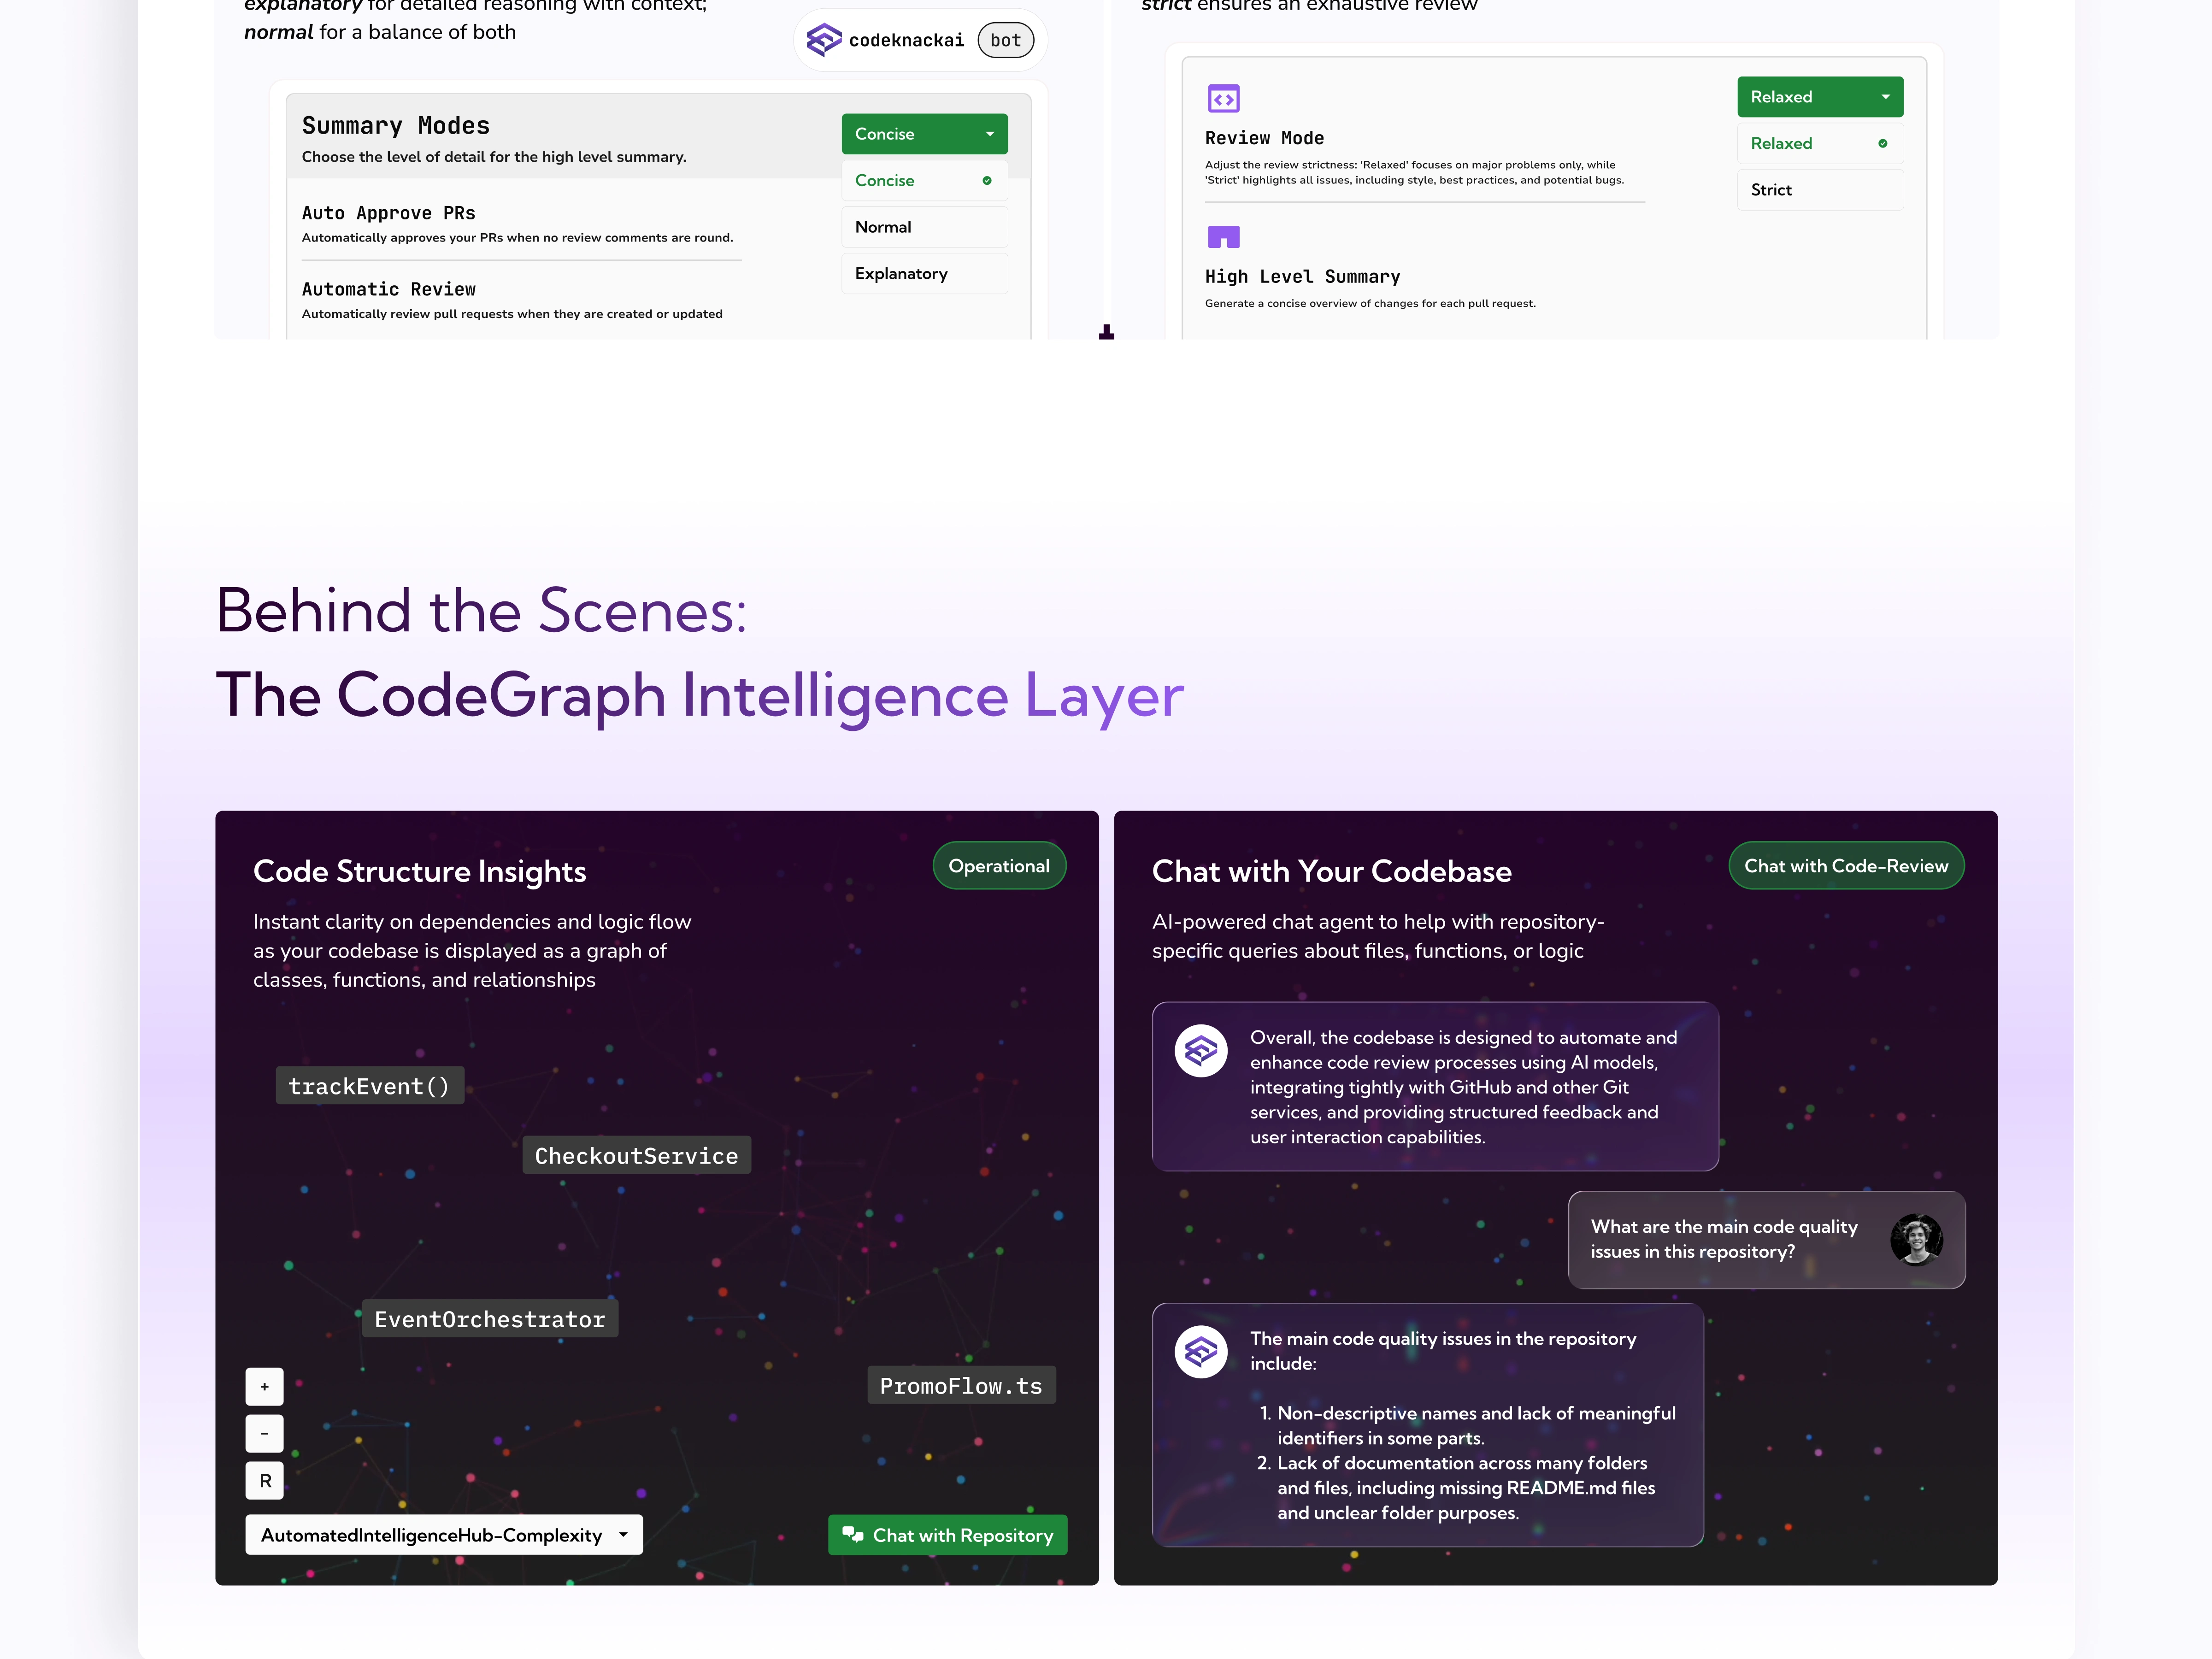
Task: Expand the Concise summary mode dropdown
Action: click(923, 134)
